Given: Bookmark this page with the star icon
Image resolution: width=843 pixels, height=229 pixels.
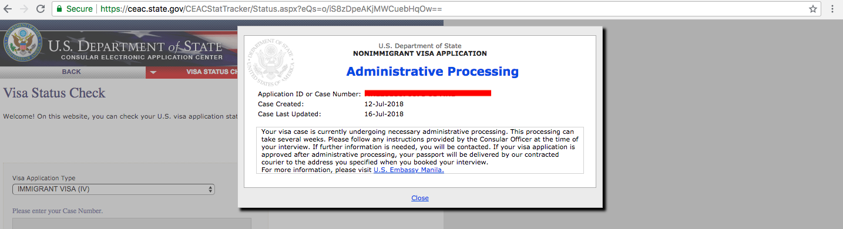Looking at the screenshot, I should pos(813,9).
